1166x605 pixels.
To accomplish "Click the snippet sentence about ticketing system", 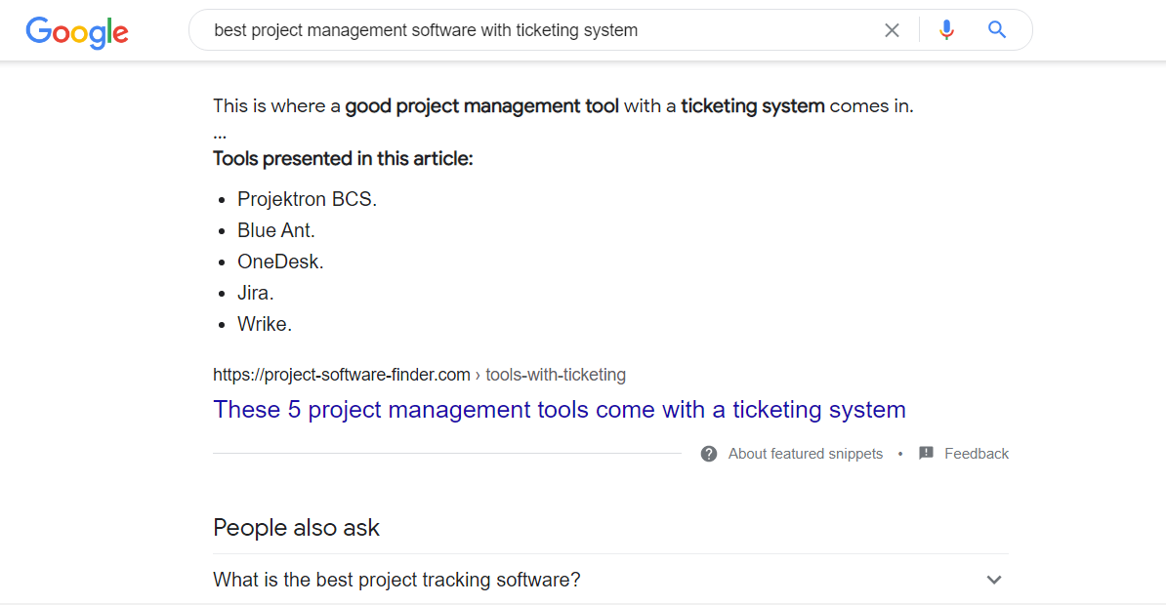I will click(562, 106).
